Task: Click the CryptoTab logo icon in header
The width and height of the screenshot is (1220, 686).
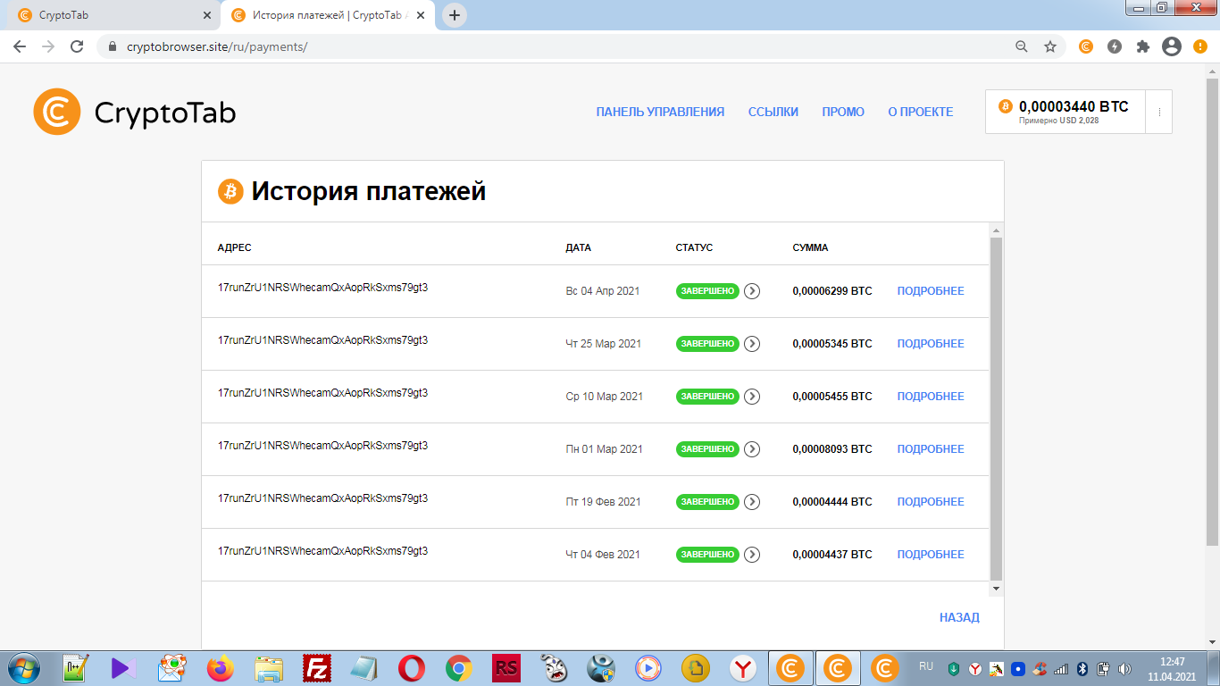Action: [57, 112]
